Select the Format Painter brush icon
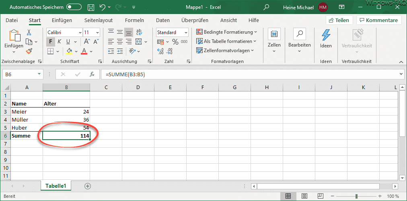Screen dimensions: 407x201 coord(29,51)
